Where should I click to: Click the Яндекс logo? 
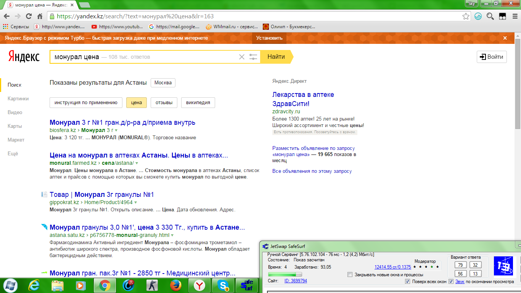[24, 56]
